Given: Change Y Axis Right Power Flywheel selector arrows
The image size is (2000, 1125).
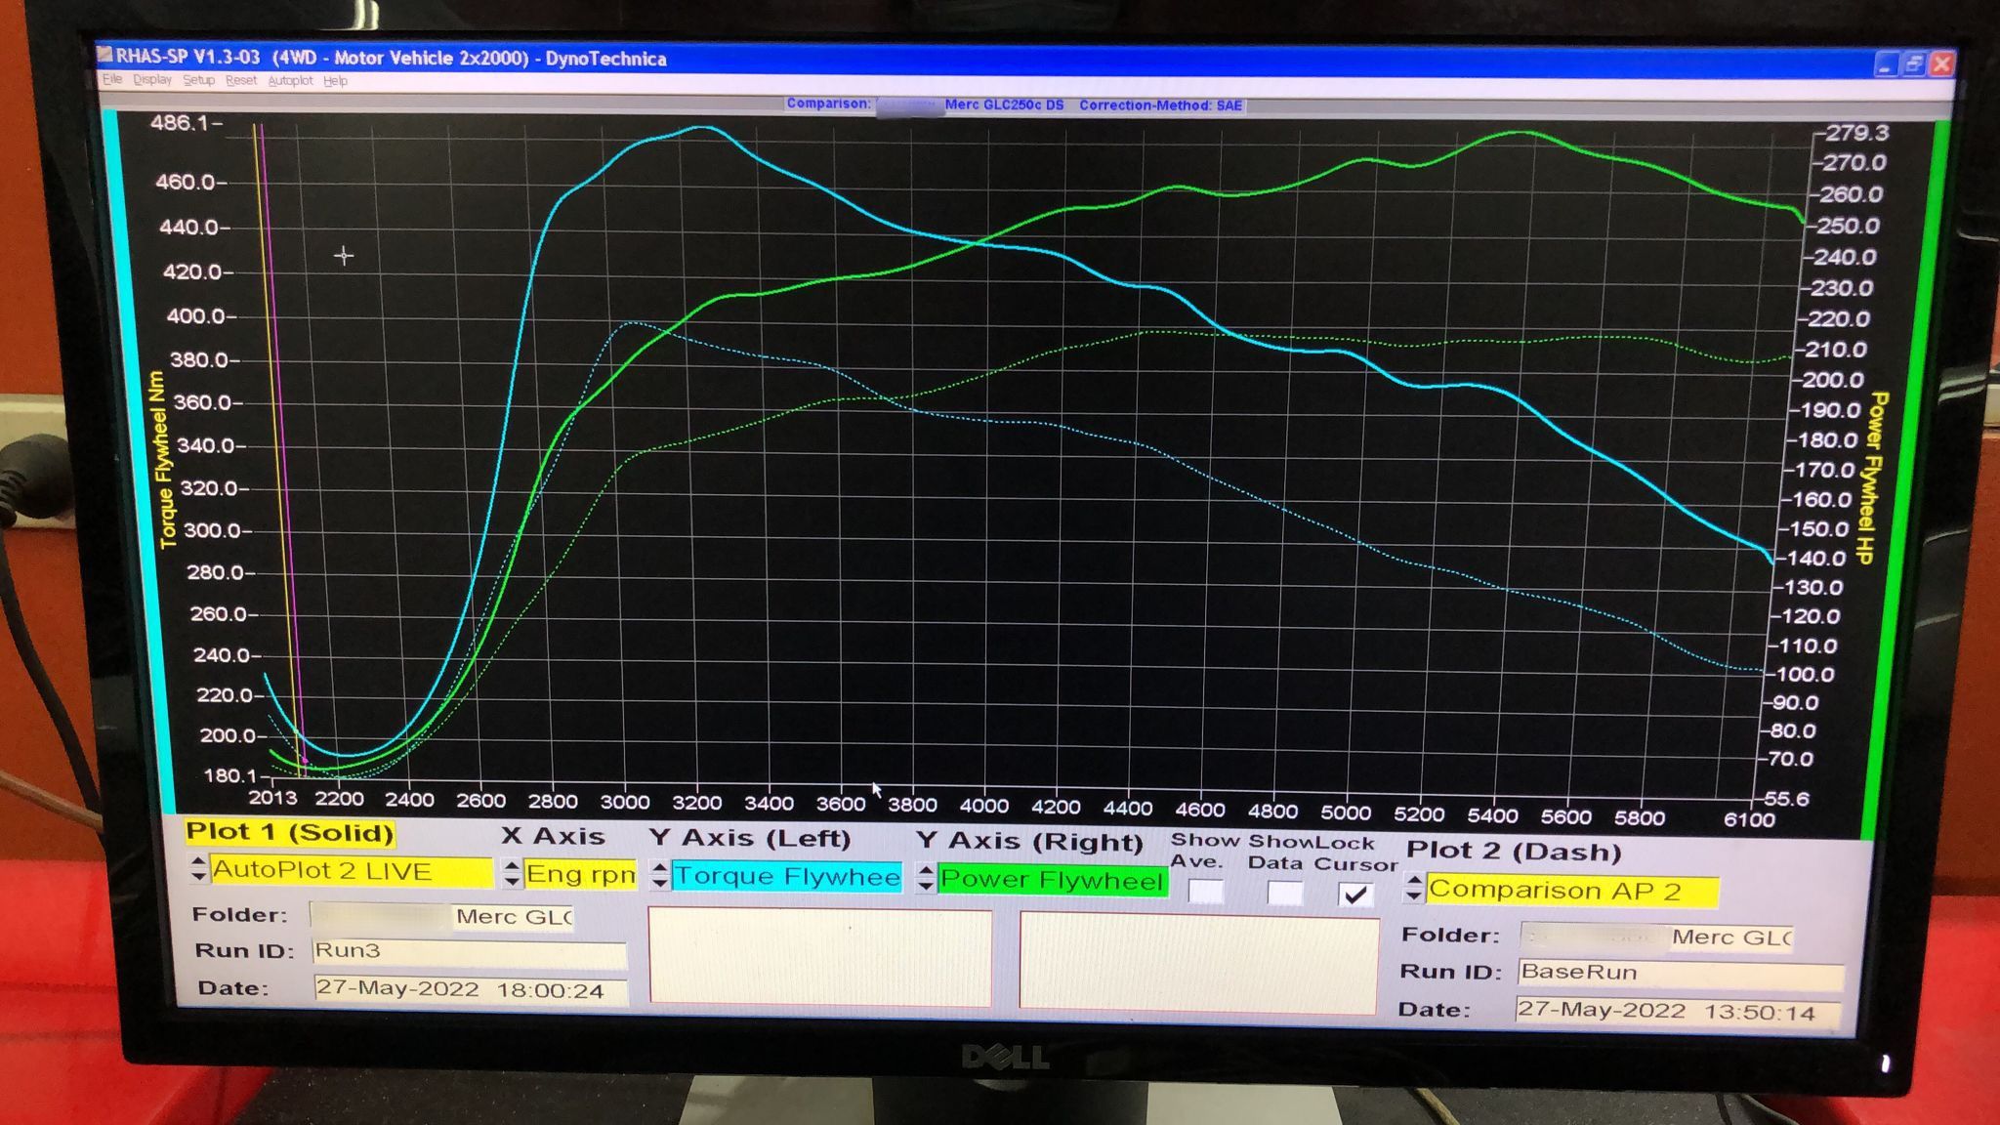Looking at the screenshot, I should (925, 878).
